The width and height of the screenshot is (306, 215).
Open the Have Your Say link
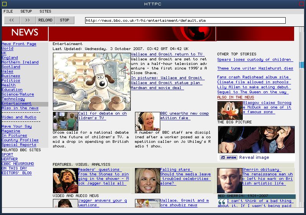point(17,126)
